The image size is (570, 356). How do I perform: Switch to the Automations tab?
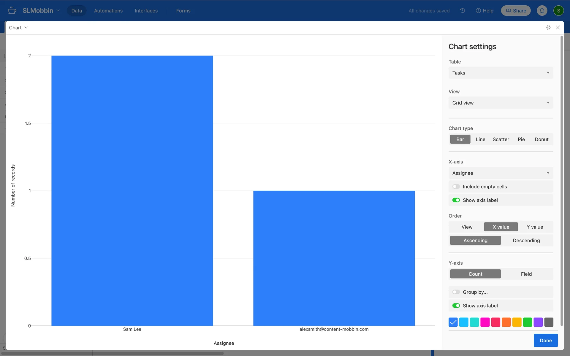click(x=108, y=11)
